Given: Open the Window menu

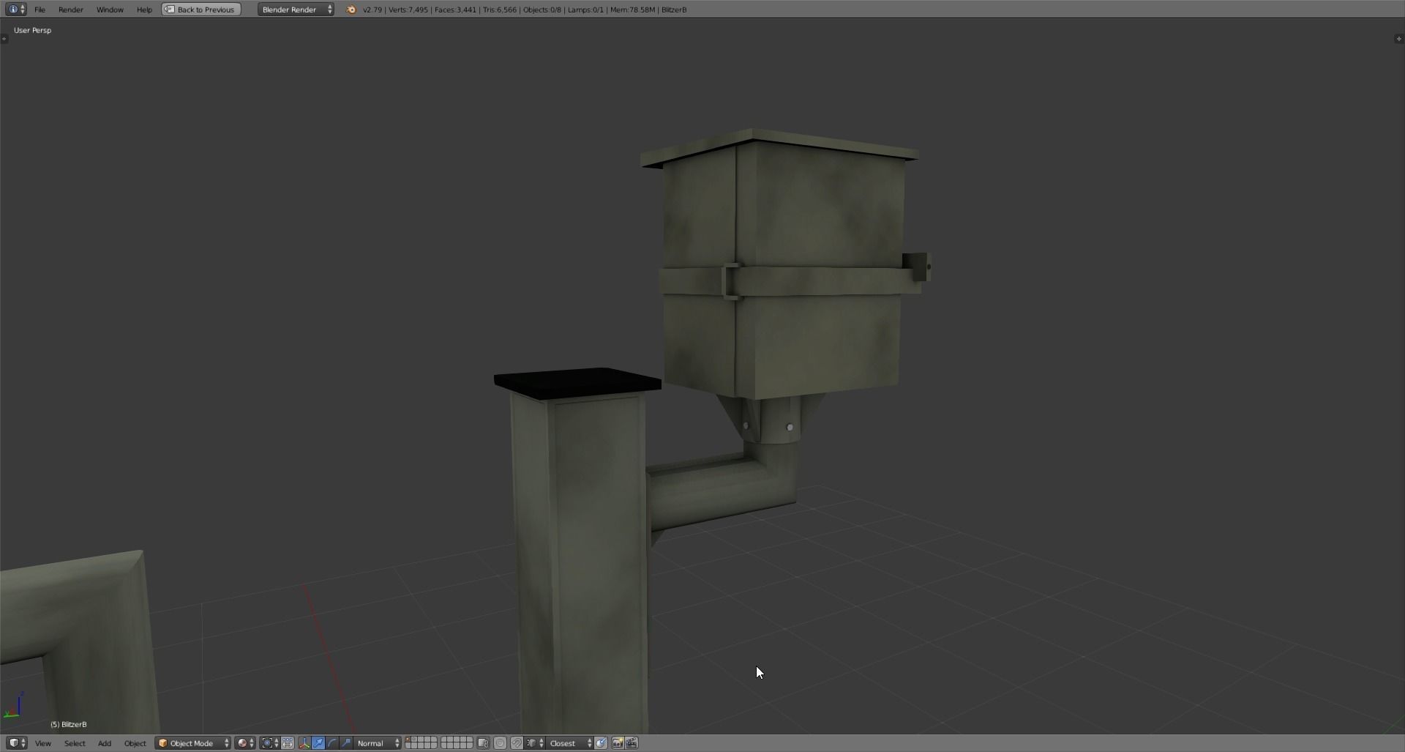Looking at the screenshot, I should point(110,10).
